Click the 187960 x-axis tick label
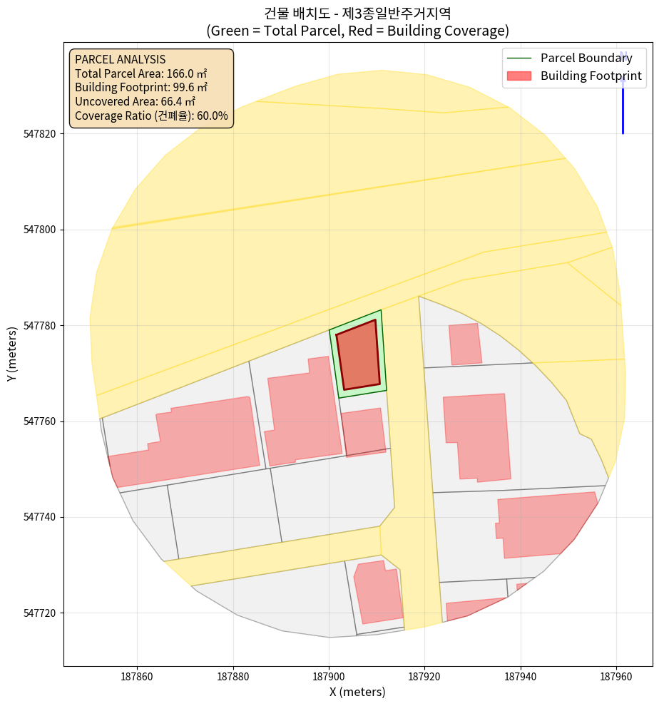Screen dimensions: 659x706 (x=617, y=675)
